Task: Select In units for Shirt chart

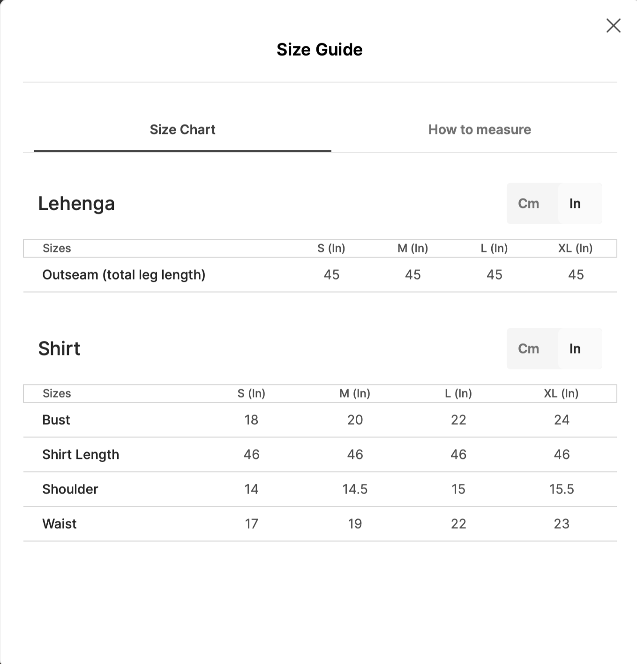Action: tap(575, 349)
